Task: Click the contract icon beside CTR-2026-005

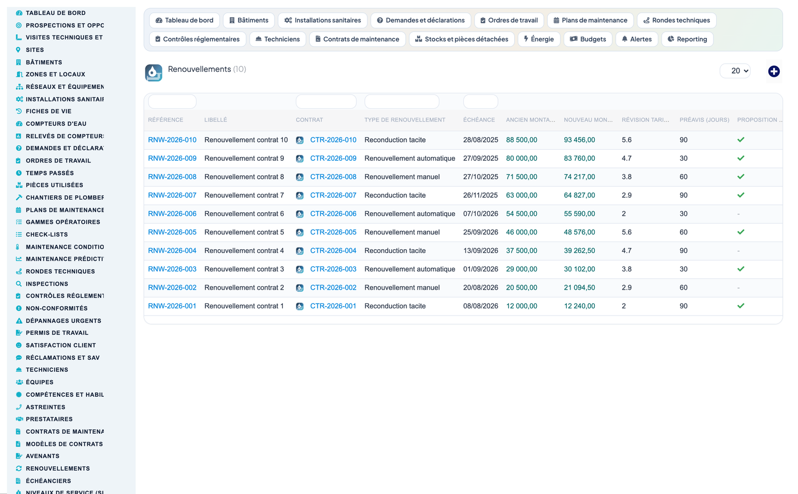Action: (299, 233)
